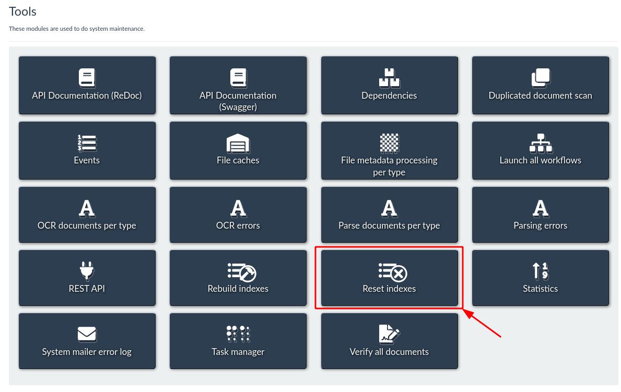Click the System mailer error log label
Viewport: 621px width, 392px height.
tap(87, 352)
